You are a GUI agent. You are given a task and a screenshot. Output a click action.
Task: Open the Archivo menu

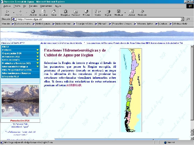point(7,6)
